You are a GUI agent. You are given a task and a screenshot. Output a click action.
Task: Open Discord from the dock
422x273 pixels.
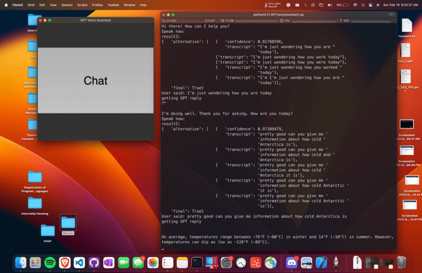pyautogui.click(x=292, y=263)
